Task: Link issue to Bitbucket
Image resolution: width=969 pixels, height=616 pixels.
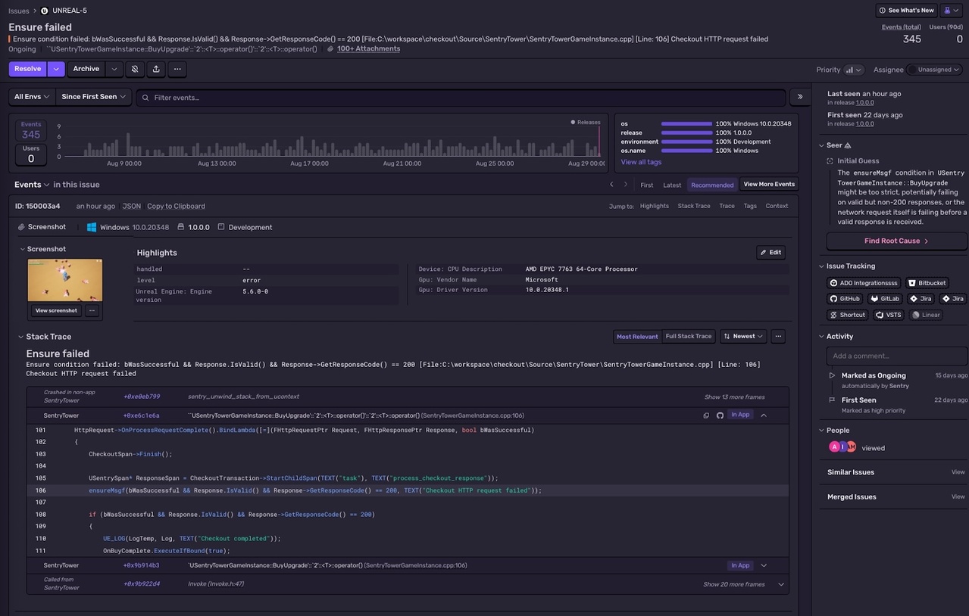Action: 927,283
